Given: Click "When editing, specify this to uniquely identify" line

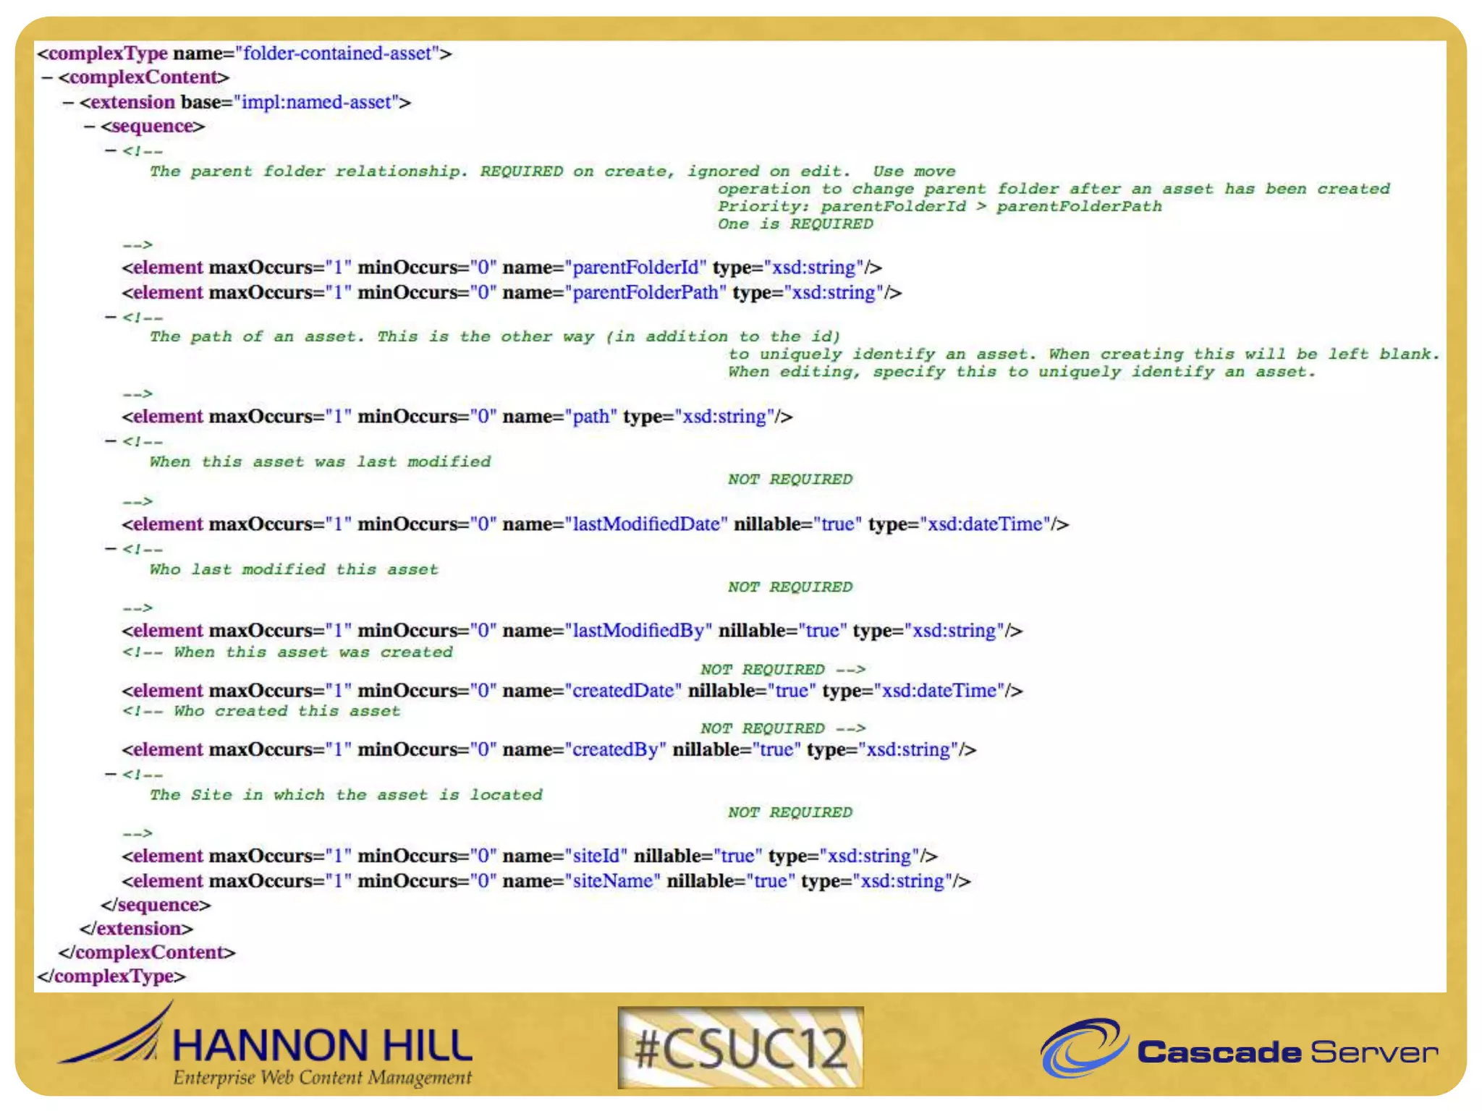Looking at the screenshot, I should pos(1022,373).
